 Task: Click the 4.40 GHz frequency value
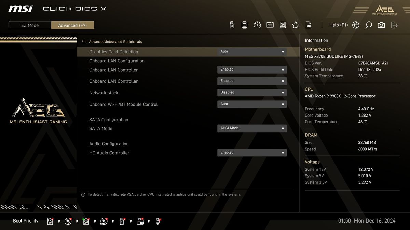366,109
